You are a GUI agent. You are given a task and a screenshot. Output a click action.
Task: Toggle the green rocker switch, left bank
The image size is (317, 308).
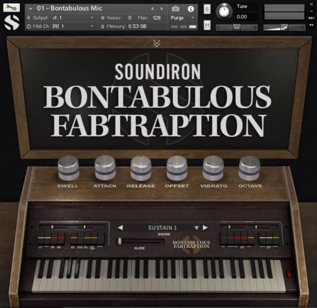coord(81,238)
